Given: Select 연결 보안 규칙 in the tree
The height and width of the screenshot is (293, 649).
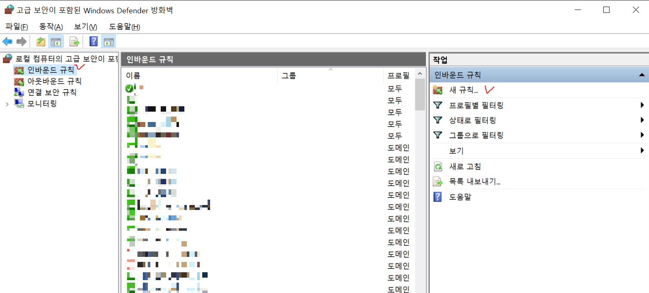Looking at the screenshot, I should pos(52,92).
